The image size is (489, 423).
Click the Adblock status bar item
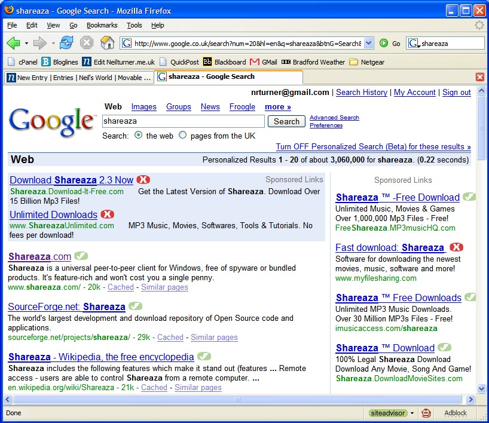(x=456, y=413)
